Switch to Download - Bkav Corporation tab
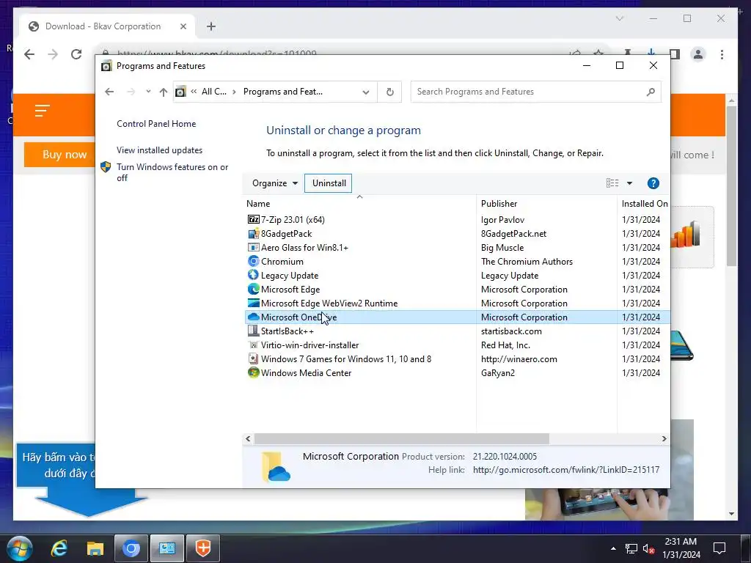 click(x=103, y=26)
